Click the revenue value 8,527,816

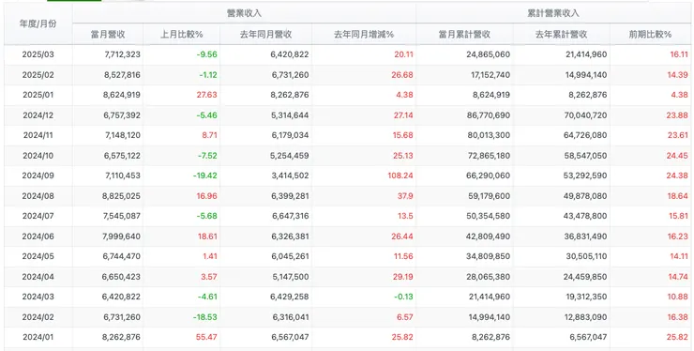point(122,75)
